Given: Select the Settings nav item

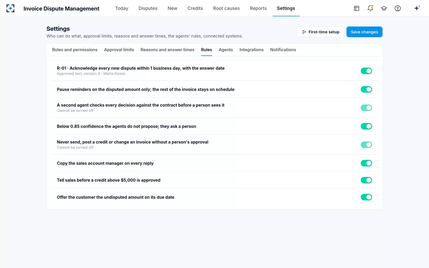Looking at the screenshot, I should [286, 8].
